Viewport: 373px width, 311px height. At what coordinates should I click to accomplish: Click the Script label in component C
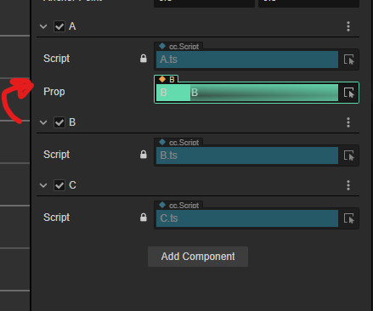(x=56, y=218)
